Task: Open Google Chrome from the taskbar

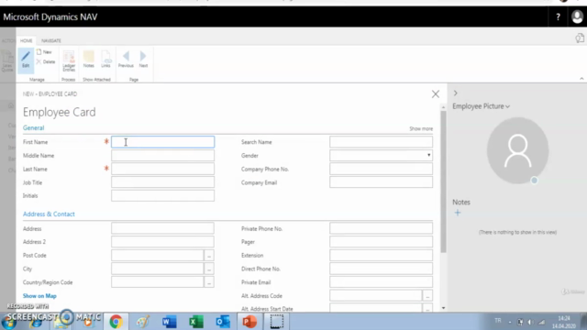Action: (116, 322)
